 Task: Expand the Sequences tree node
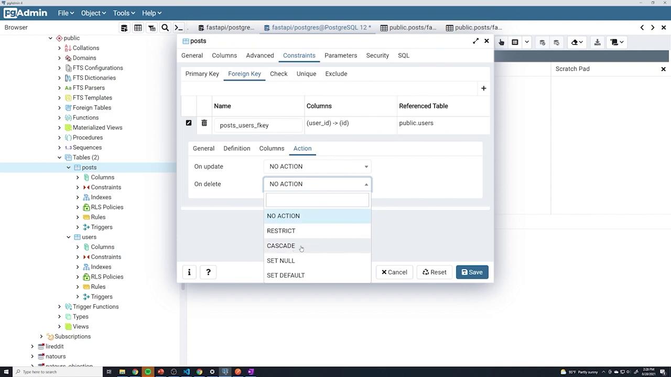point(60,148)
